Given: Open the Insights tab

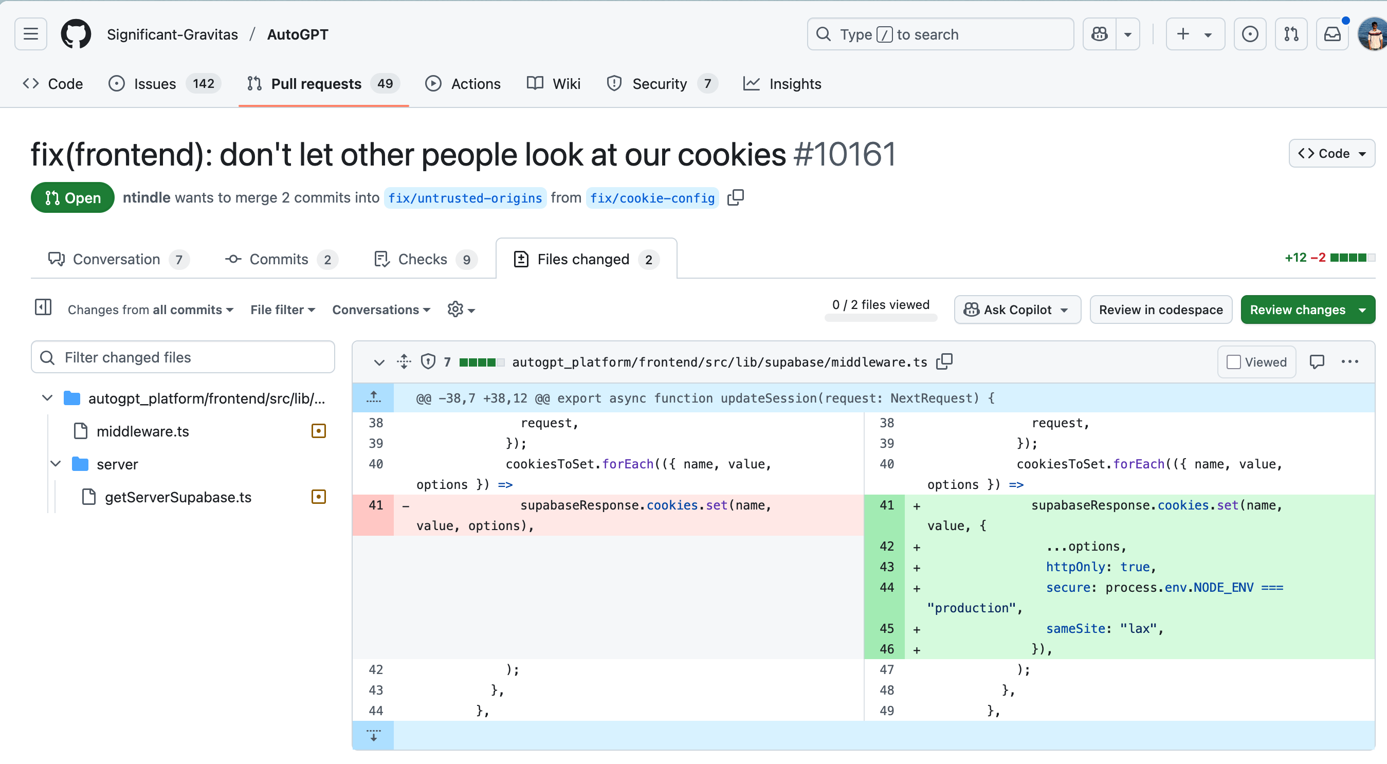Looking at the screenshot, I should point(782,84).
